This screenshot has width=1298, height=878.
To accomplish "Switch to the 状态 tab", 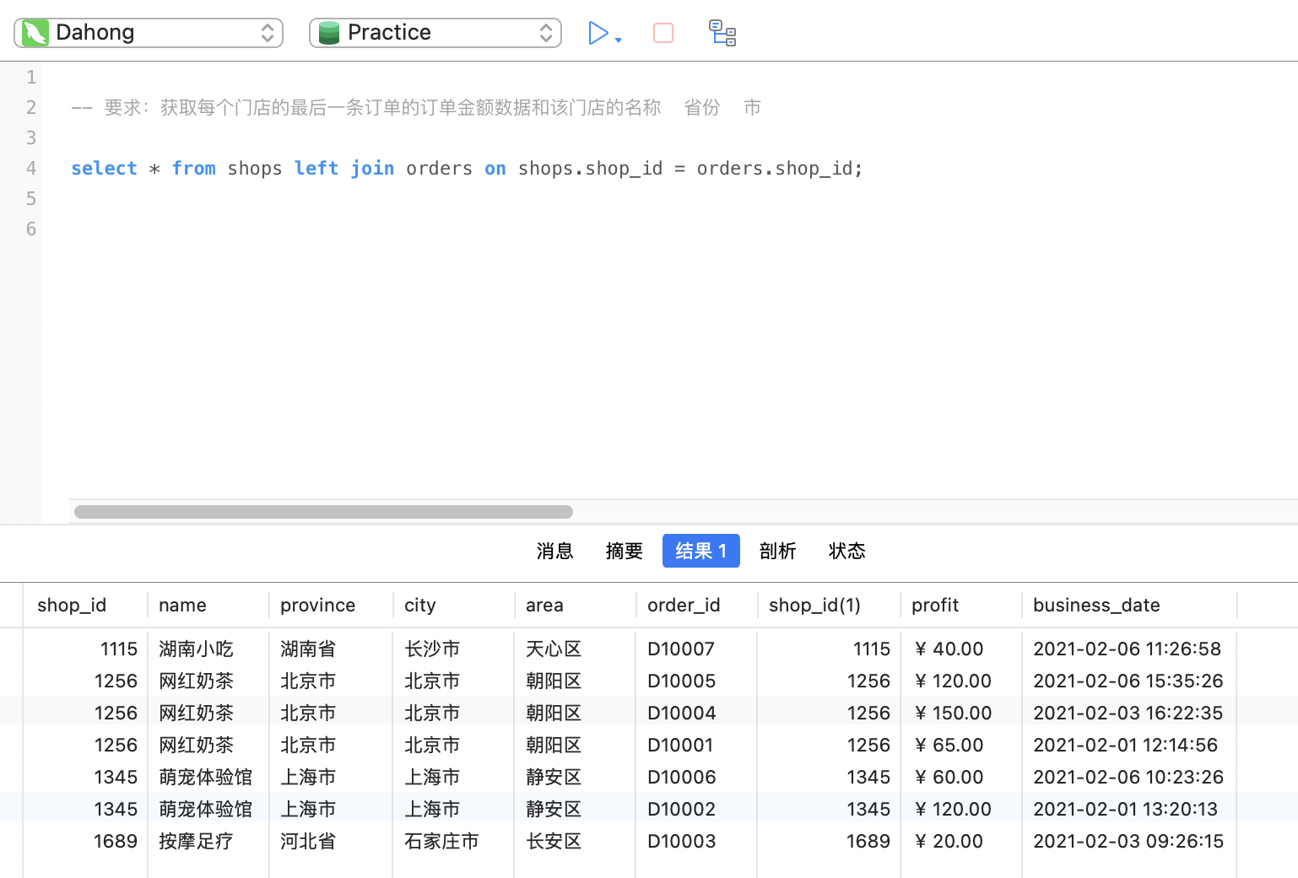I will [x=846, y=551].
